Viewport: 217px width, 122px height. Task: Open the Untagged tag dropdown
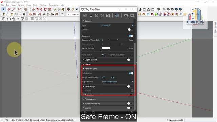(73, 14)
